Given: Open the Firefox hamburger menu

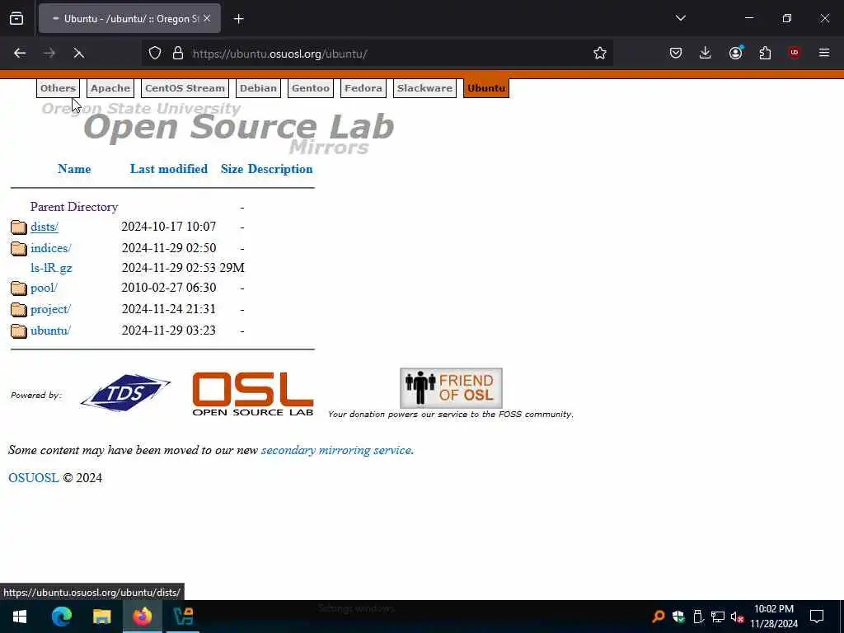Looking at the screenshot, I should coord(824,53).
